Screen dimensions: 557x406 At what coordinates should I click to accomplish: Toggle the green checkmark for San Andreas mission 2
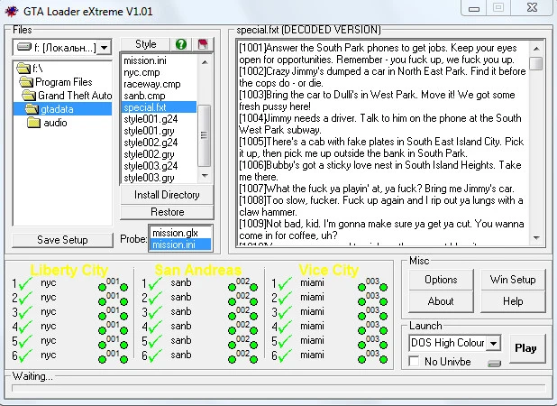pyautogui.click(x=155, y=298)
